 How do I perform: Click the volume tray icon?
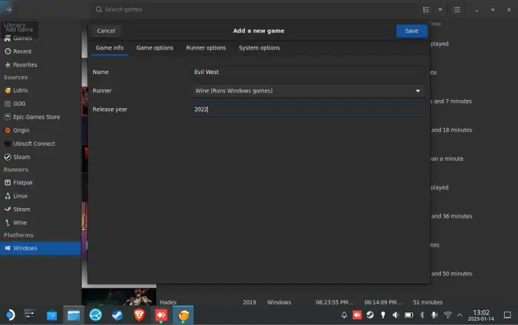coord(396,315)
